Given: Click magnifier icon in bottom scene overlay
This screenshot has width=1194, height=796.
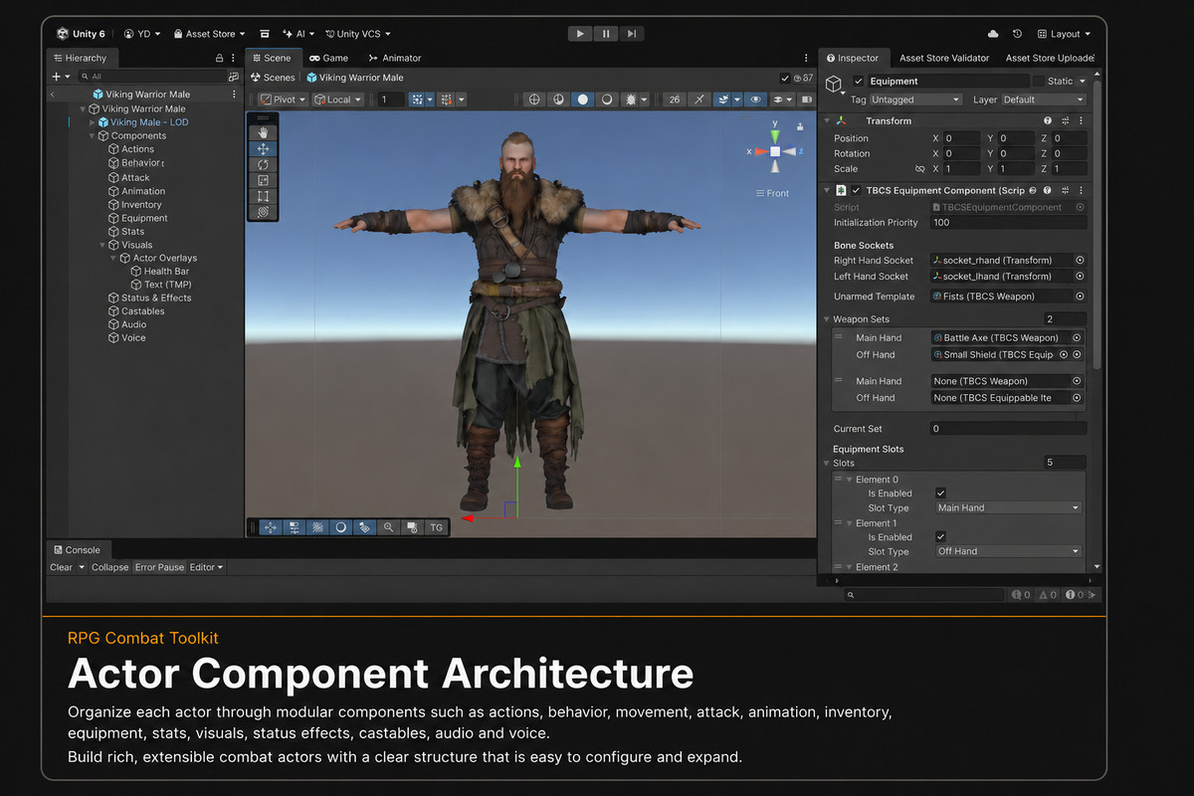Looking at the screenshot, I should tap(388, 527).
